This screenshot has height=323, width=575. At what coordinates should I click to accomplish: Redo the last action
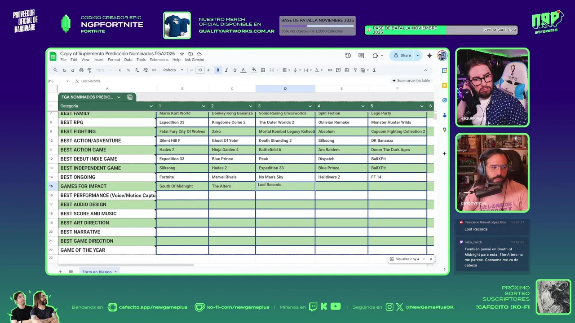(73, 70)
